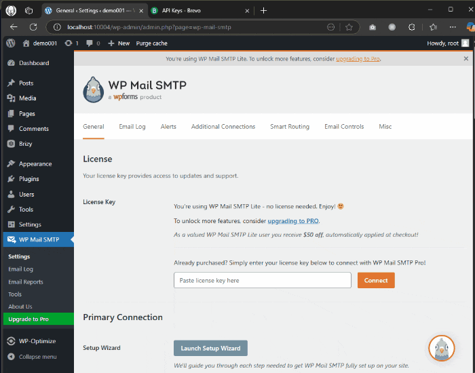The width and height of the screenshot is (475, 373).
Task: Switch to the Smart Routing tab
Action: coord(289,127)
